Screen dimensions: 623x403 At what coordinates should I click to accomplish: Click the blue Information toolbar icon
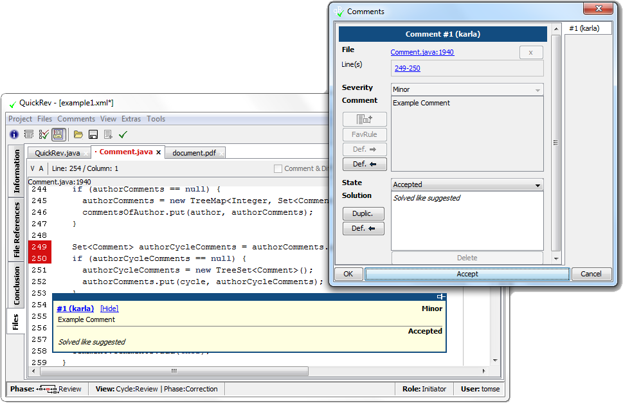pos(14,134)
